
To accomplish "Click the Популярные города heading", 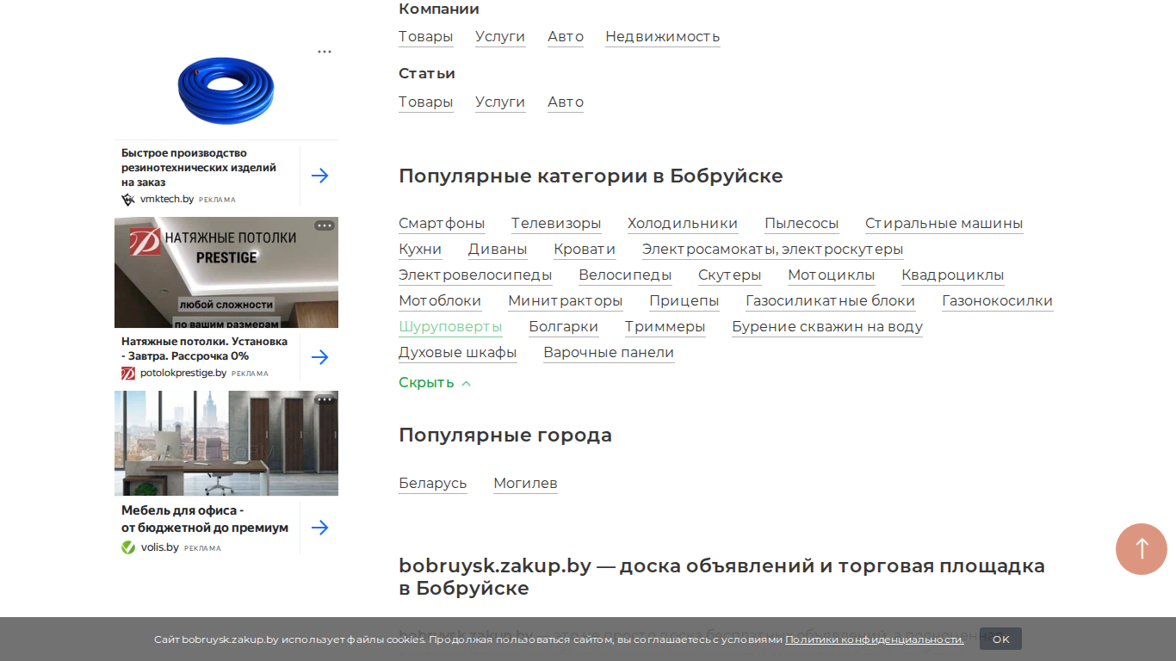I will (x=505, y=436).
